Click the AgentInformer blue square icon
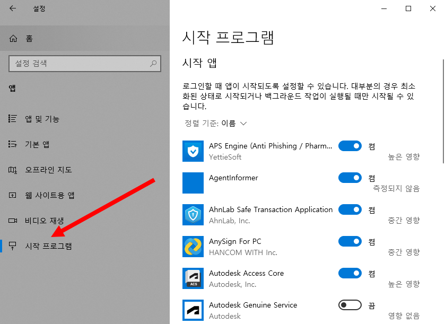445x324 pixels. click(x=193, y=183)
